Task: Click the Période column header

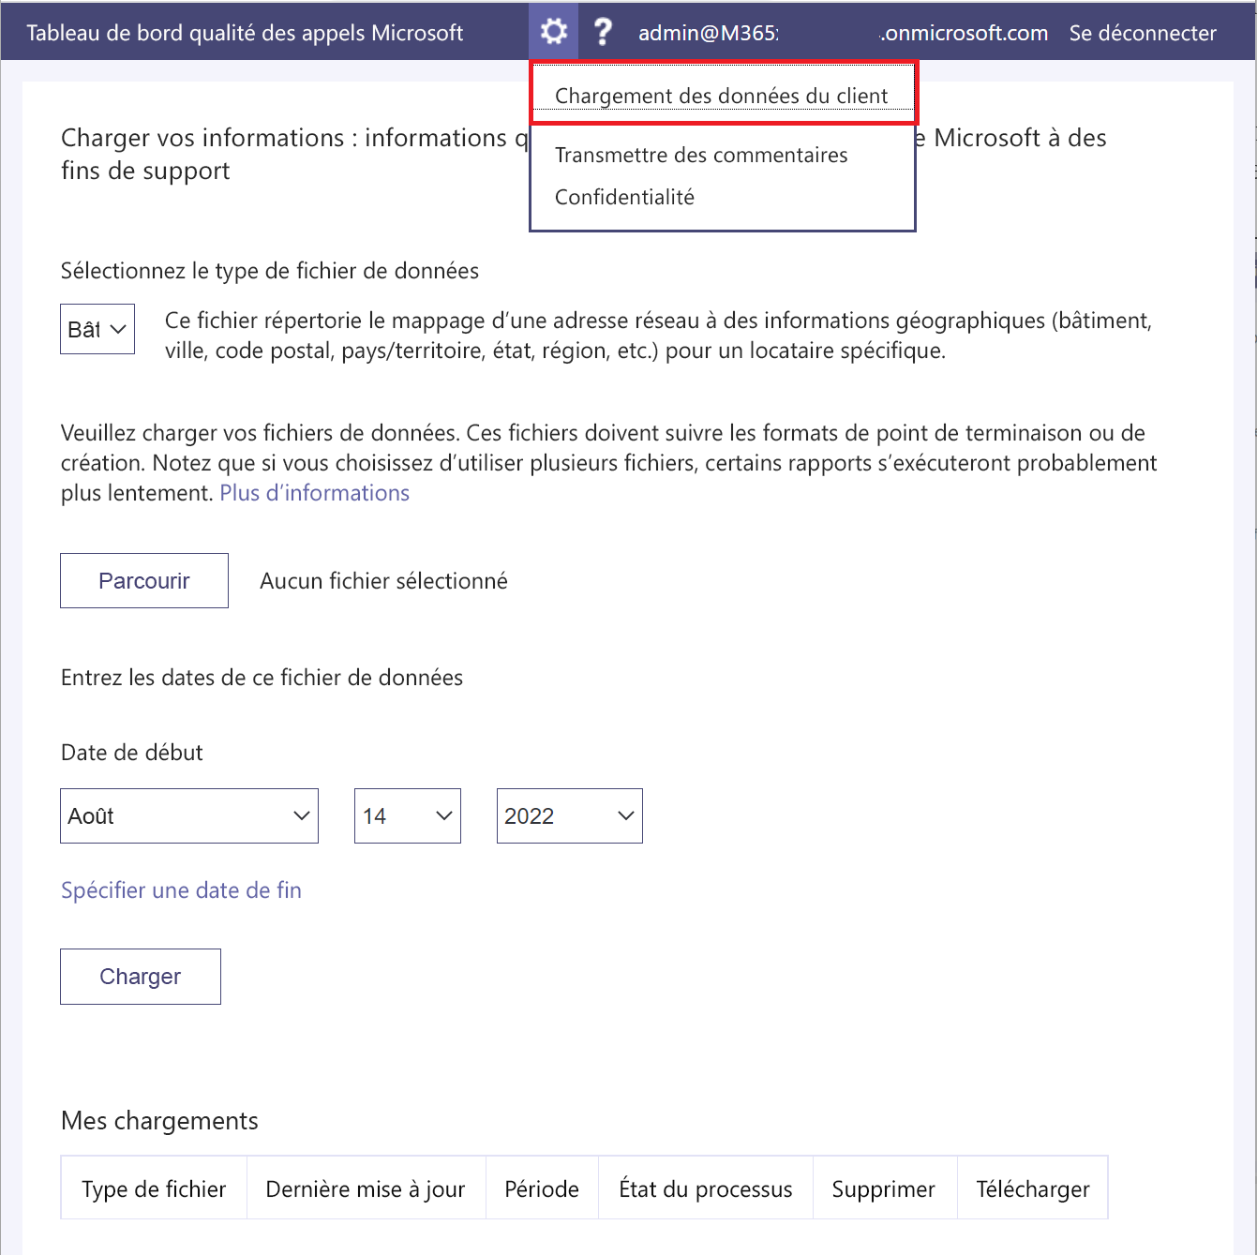Action: [542, 1188]
